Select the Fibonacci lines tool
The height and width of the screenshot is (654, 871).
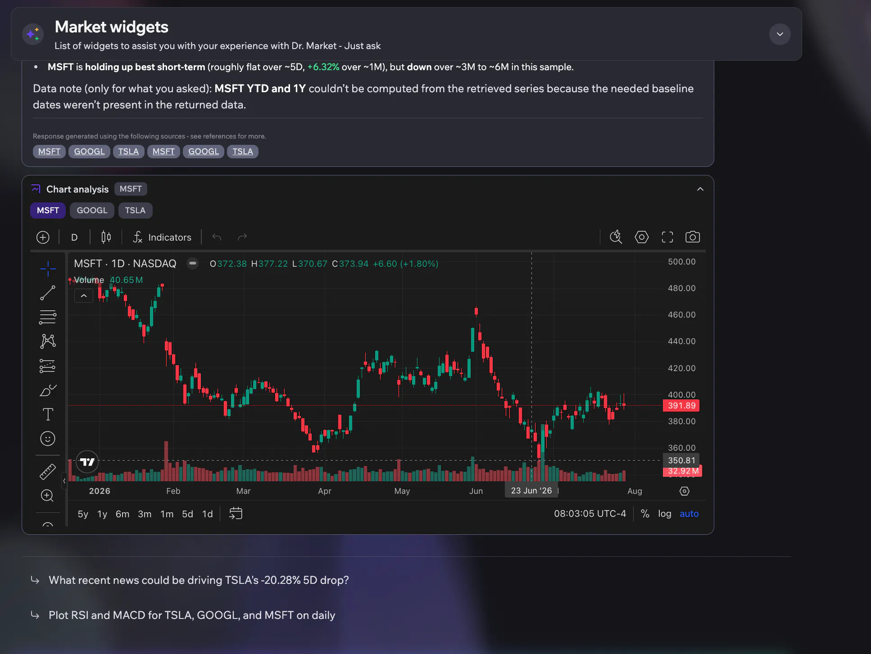pos(48,317)
